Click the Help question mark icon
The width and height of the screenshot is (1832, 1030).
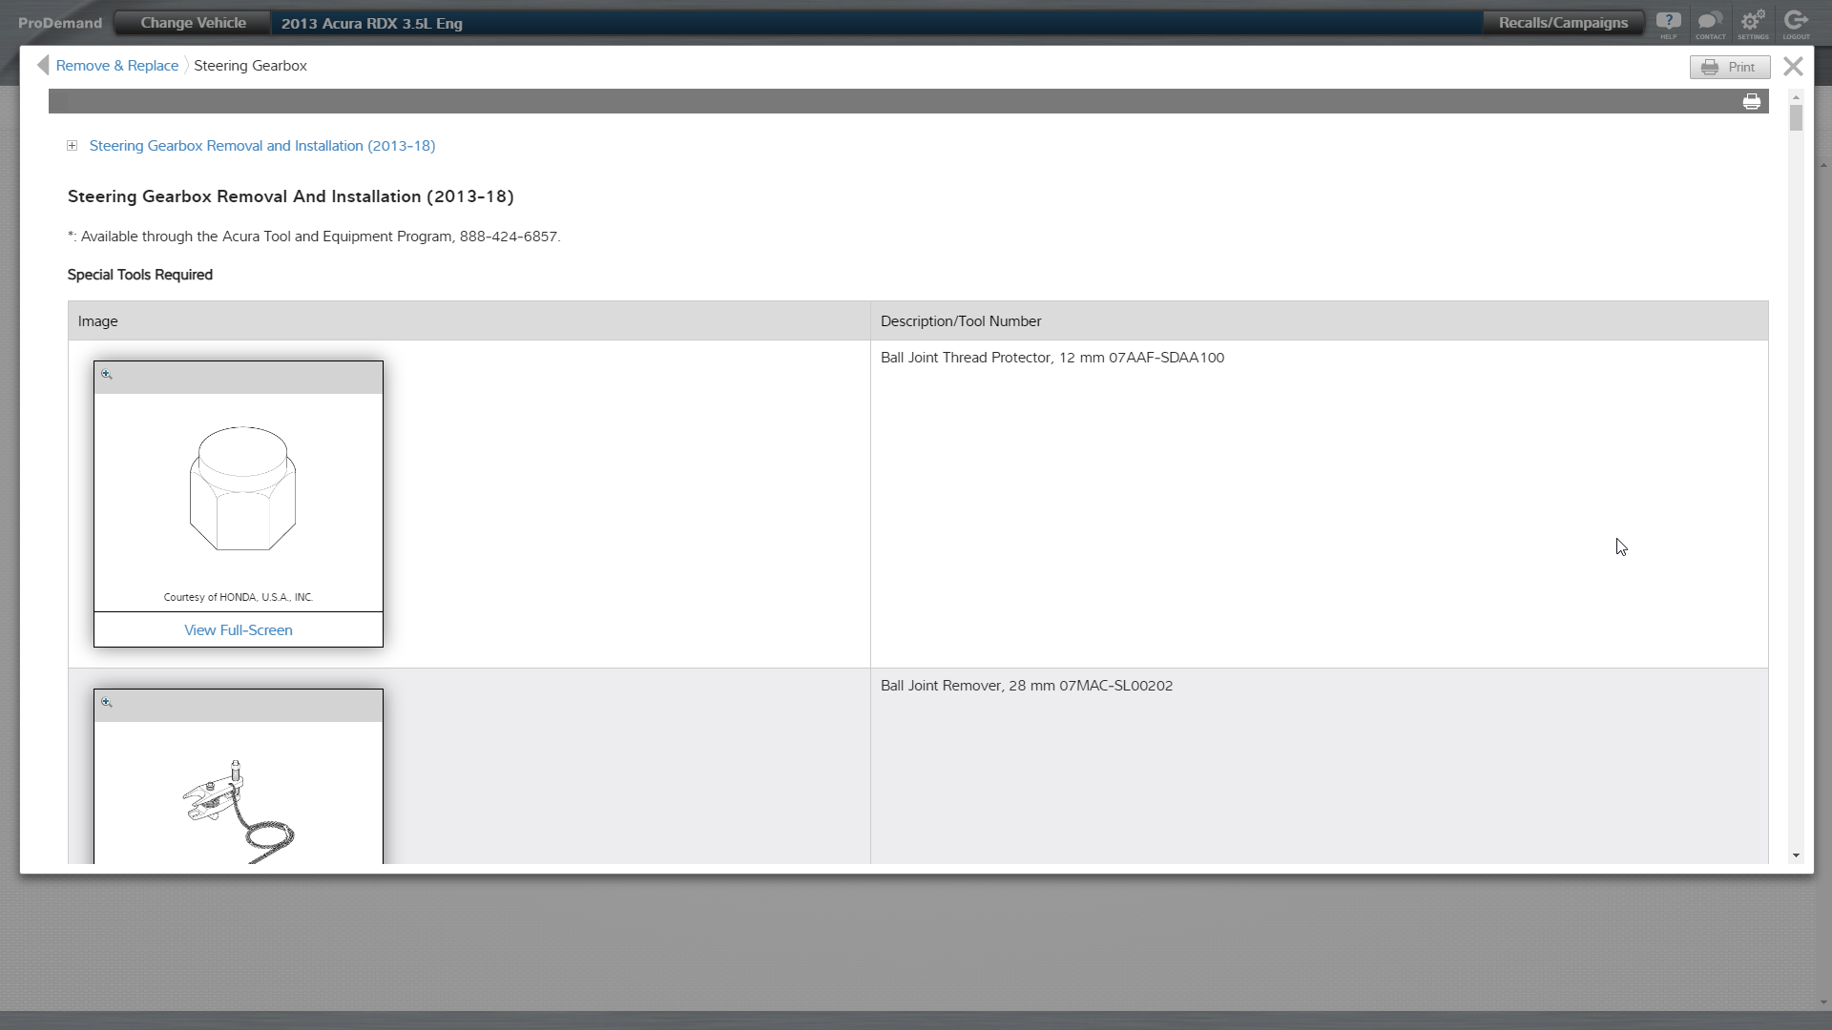coord(1668,23)
